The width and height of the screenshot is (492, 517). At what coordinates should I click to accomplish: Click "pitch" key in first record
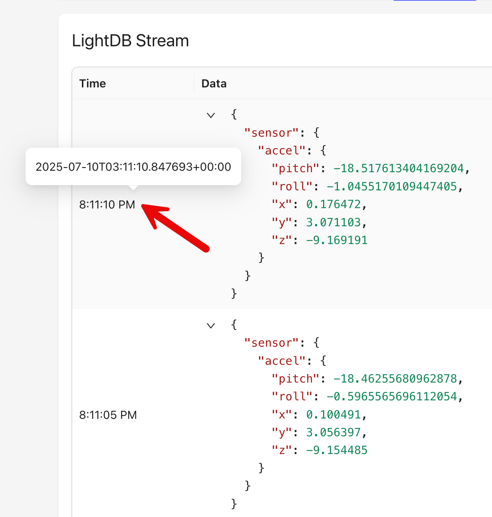pyautogui.click(x=295, y=169)
